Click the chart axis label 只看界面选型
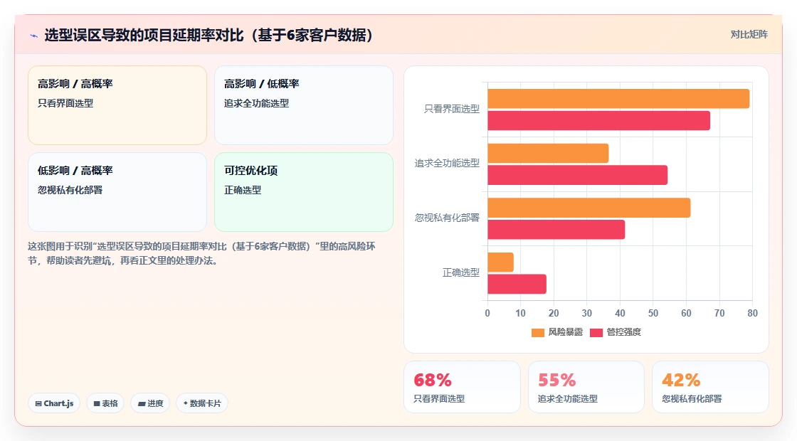The image size is (797, 441). click(x=452, y=109)
